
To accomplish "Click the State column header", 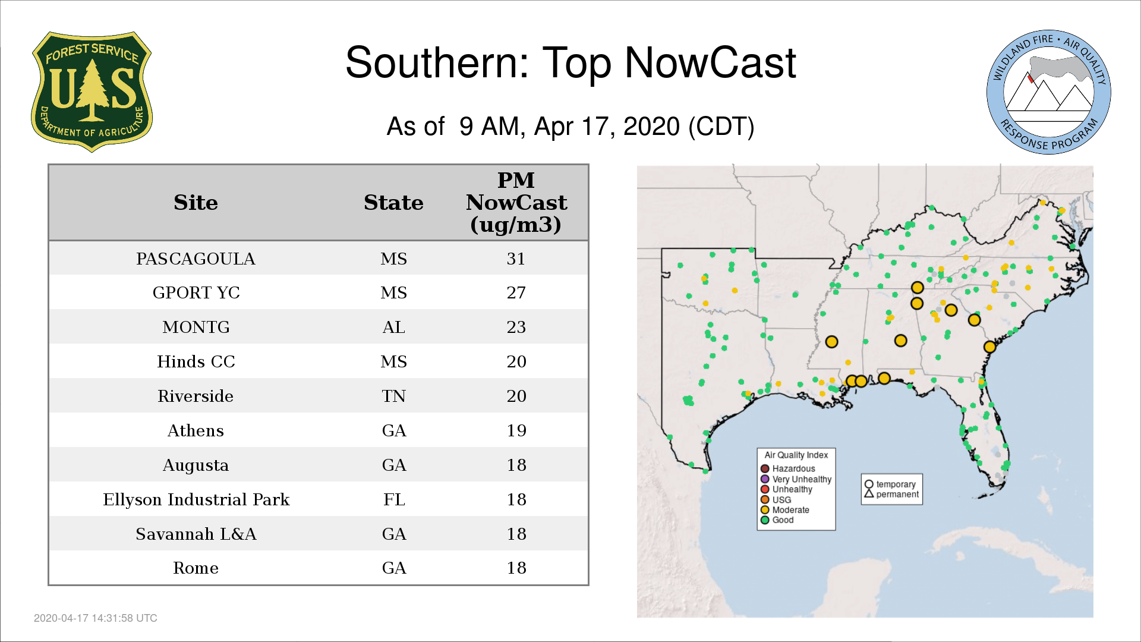I will (x=393, y=203).
